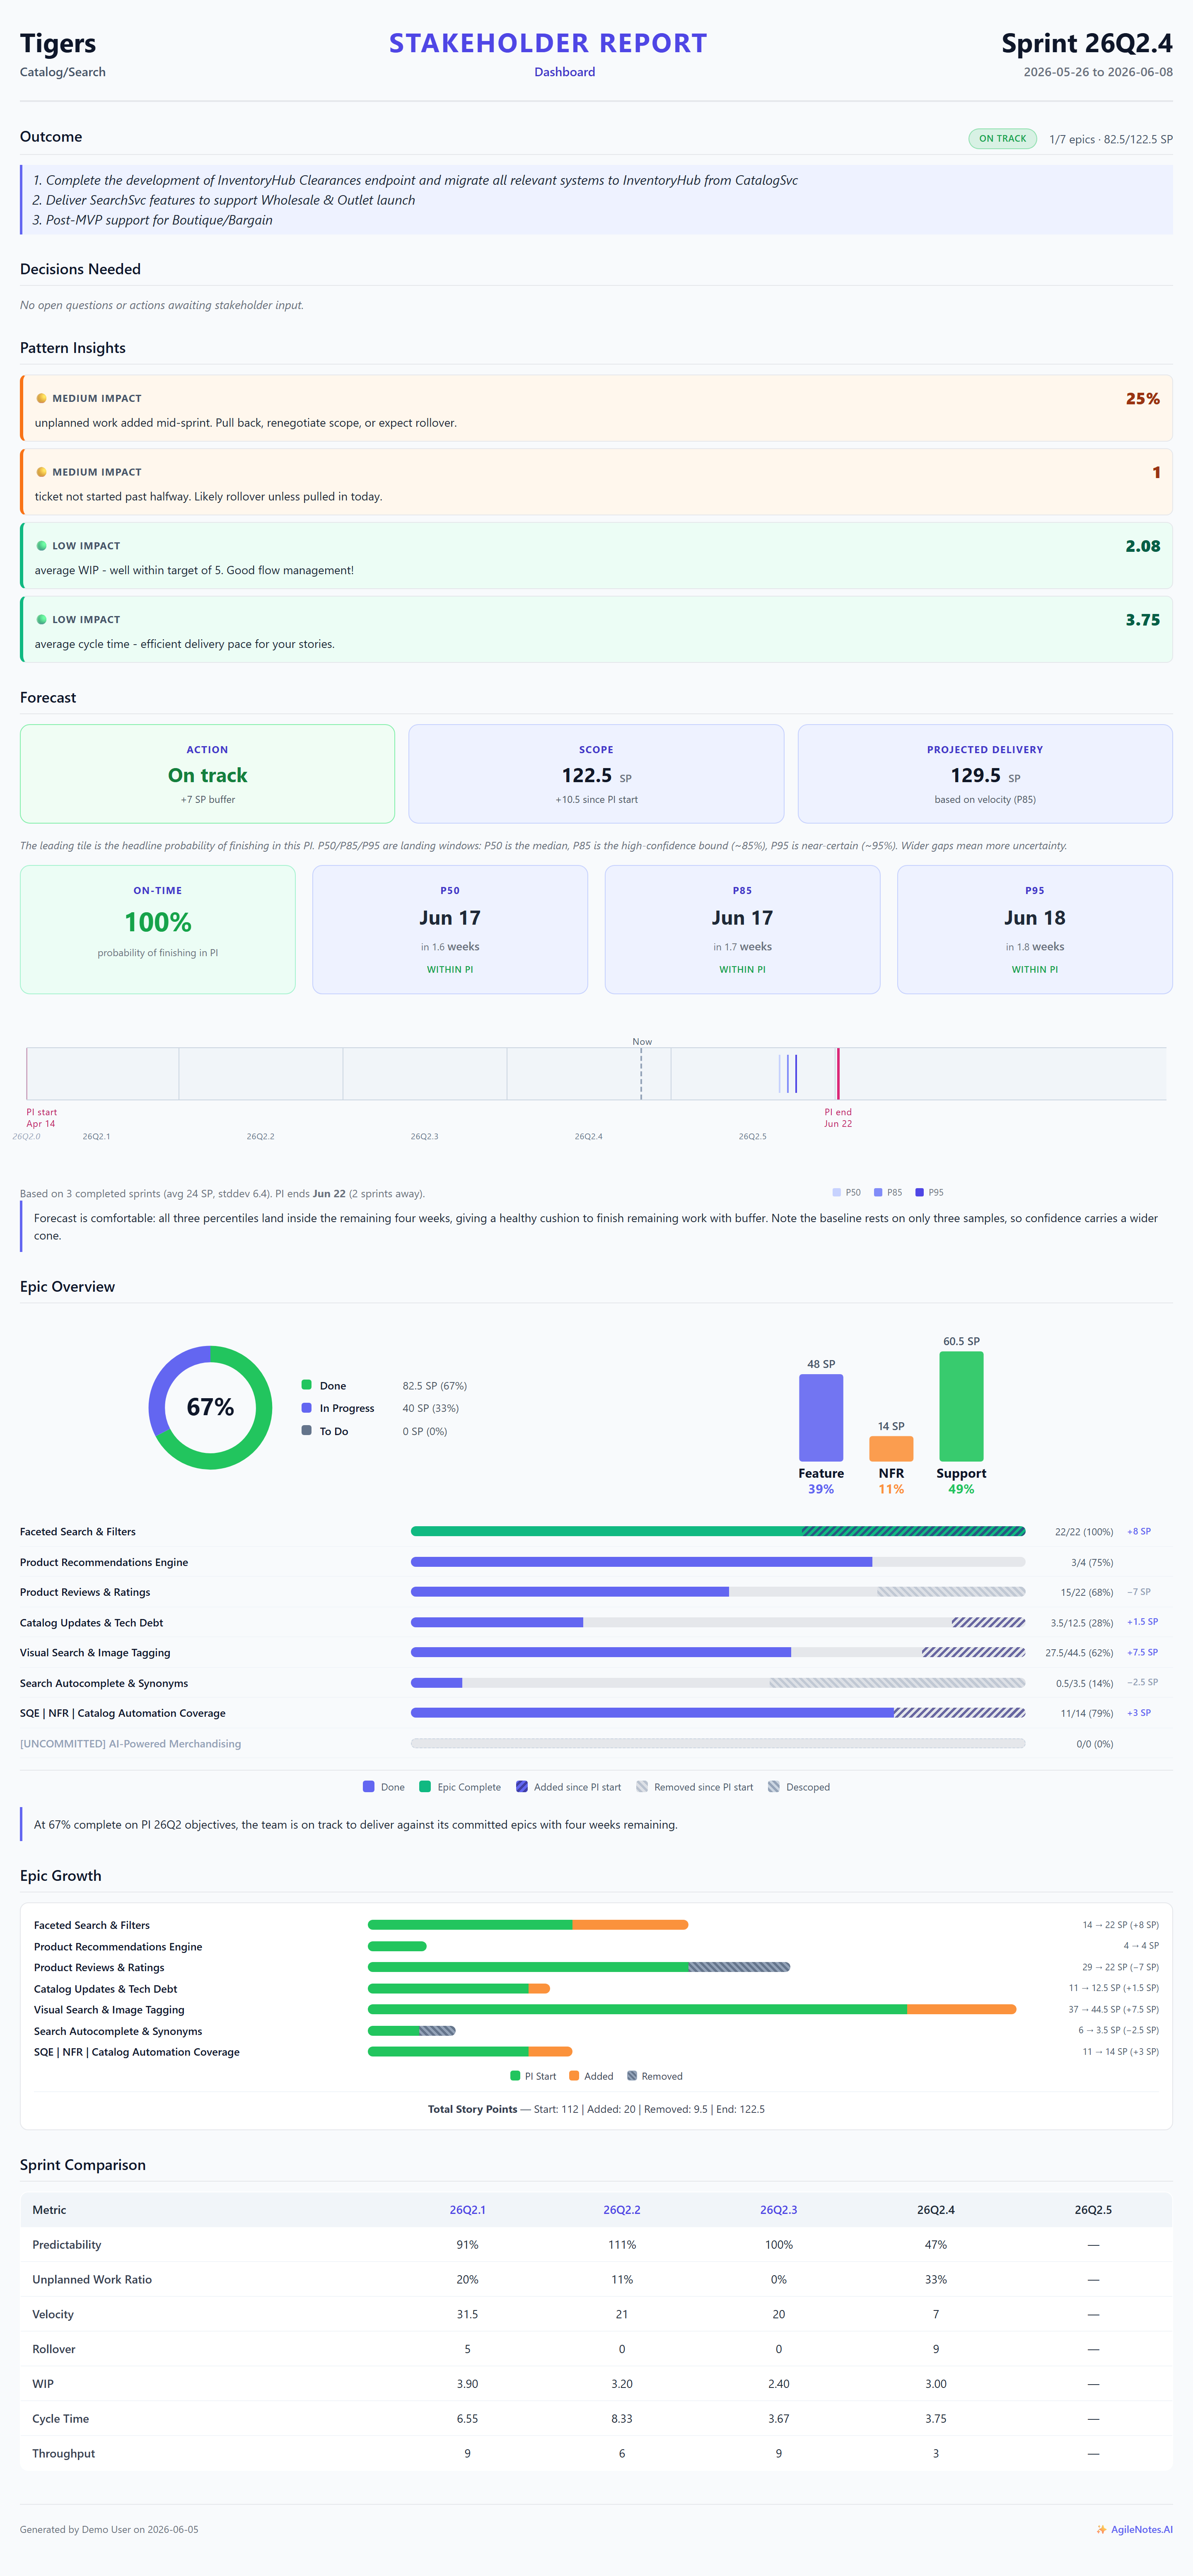Click the Velocity 31.5 cell
Viewport: 1193px width, 2576px height.
pos(467,2314)
